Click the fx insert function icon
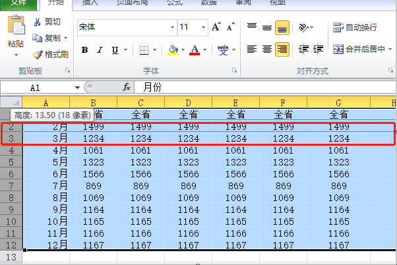 click(x=127, y=87)
